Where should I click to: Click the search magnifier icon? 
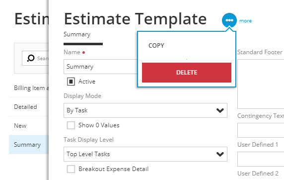point(31,58)
